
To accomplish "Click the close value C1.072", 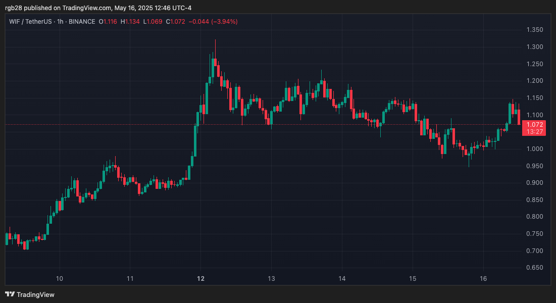I will click(176, 22).
